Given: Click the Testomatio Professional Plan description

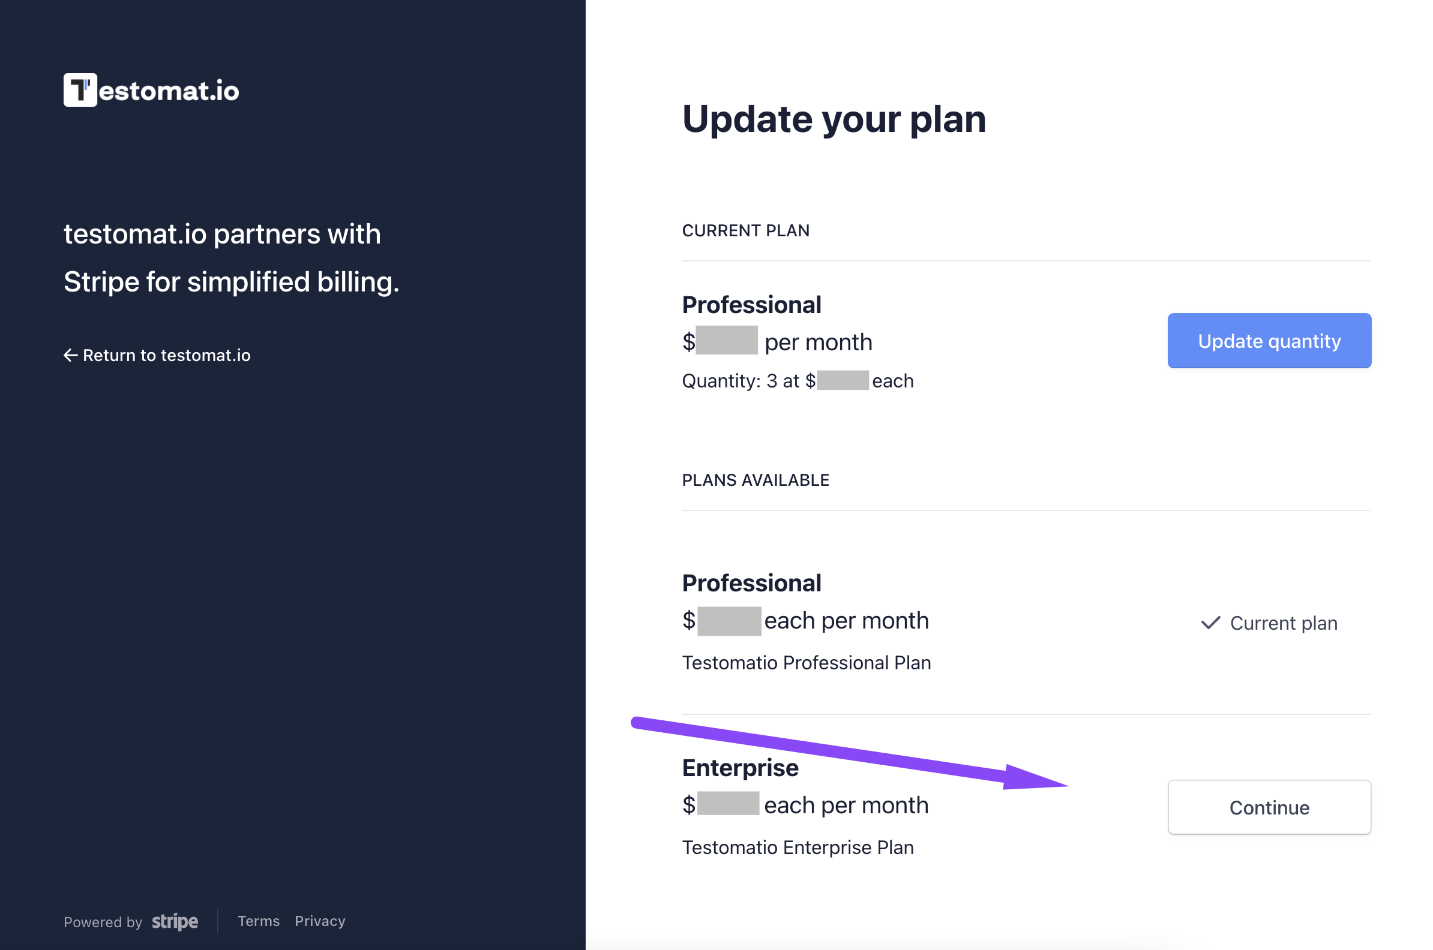Looking at the screenshot, I should pos(807,662).
